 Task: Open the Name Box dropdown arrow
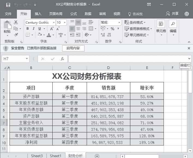[x=27, y=59]
